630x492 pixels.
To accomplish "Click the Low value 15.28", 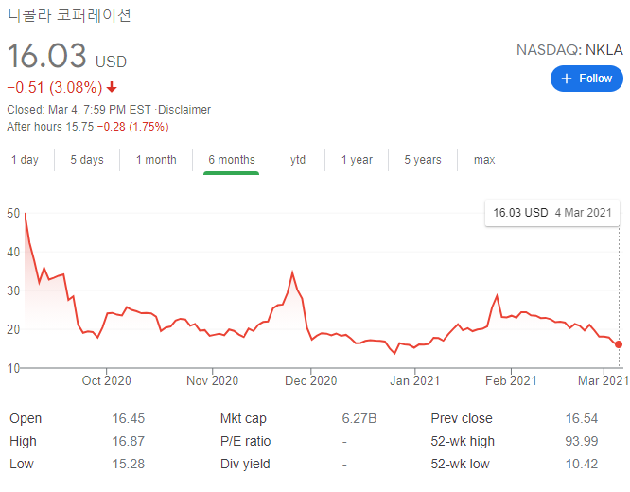I will point(128,464).
